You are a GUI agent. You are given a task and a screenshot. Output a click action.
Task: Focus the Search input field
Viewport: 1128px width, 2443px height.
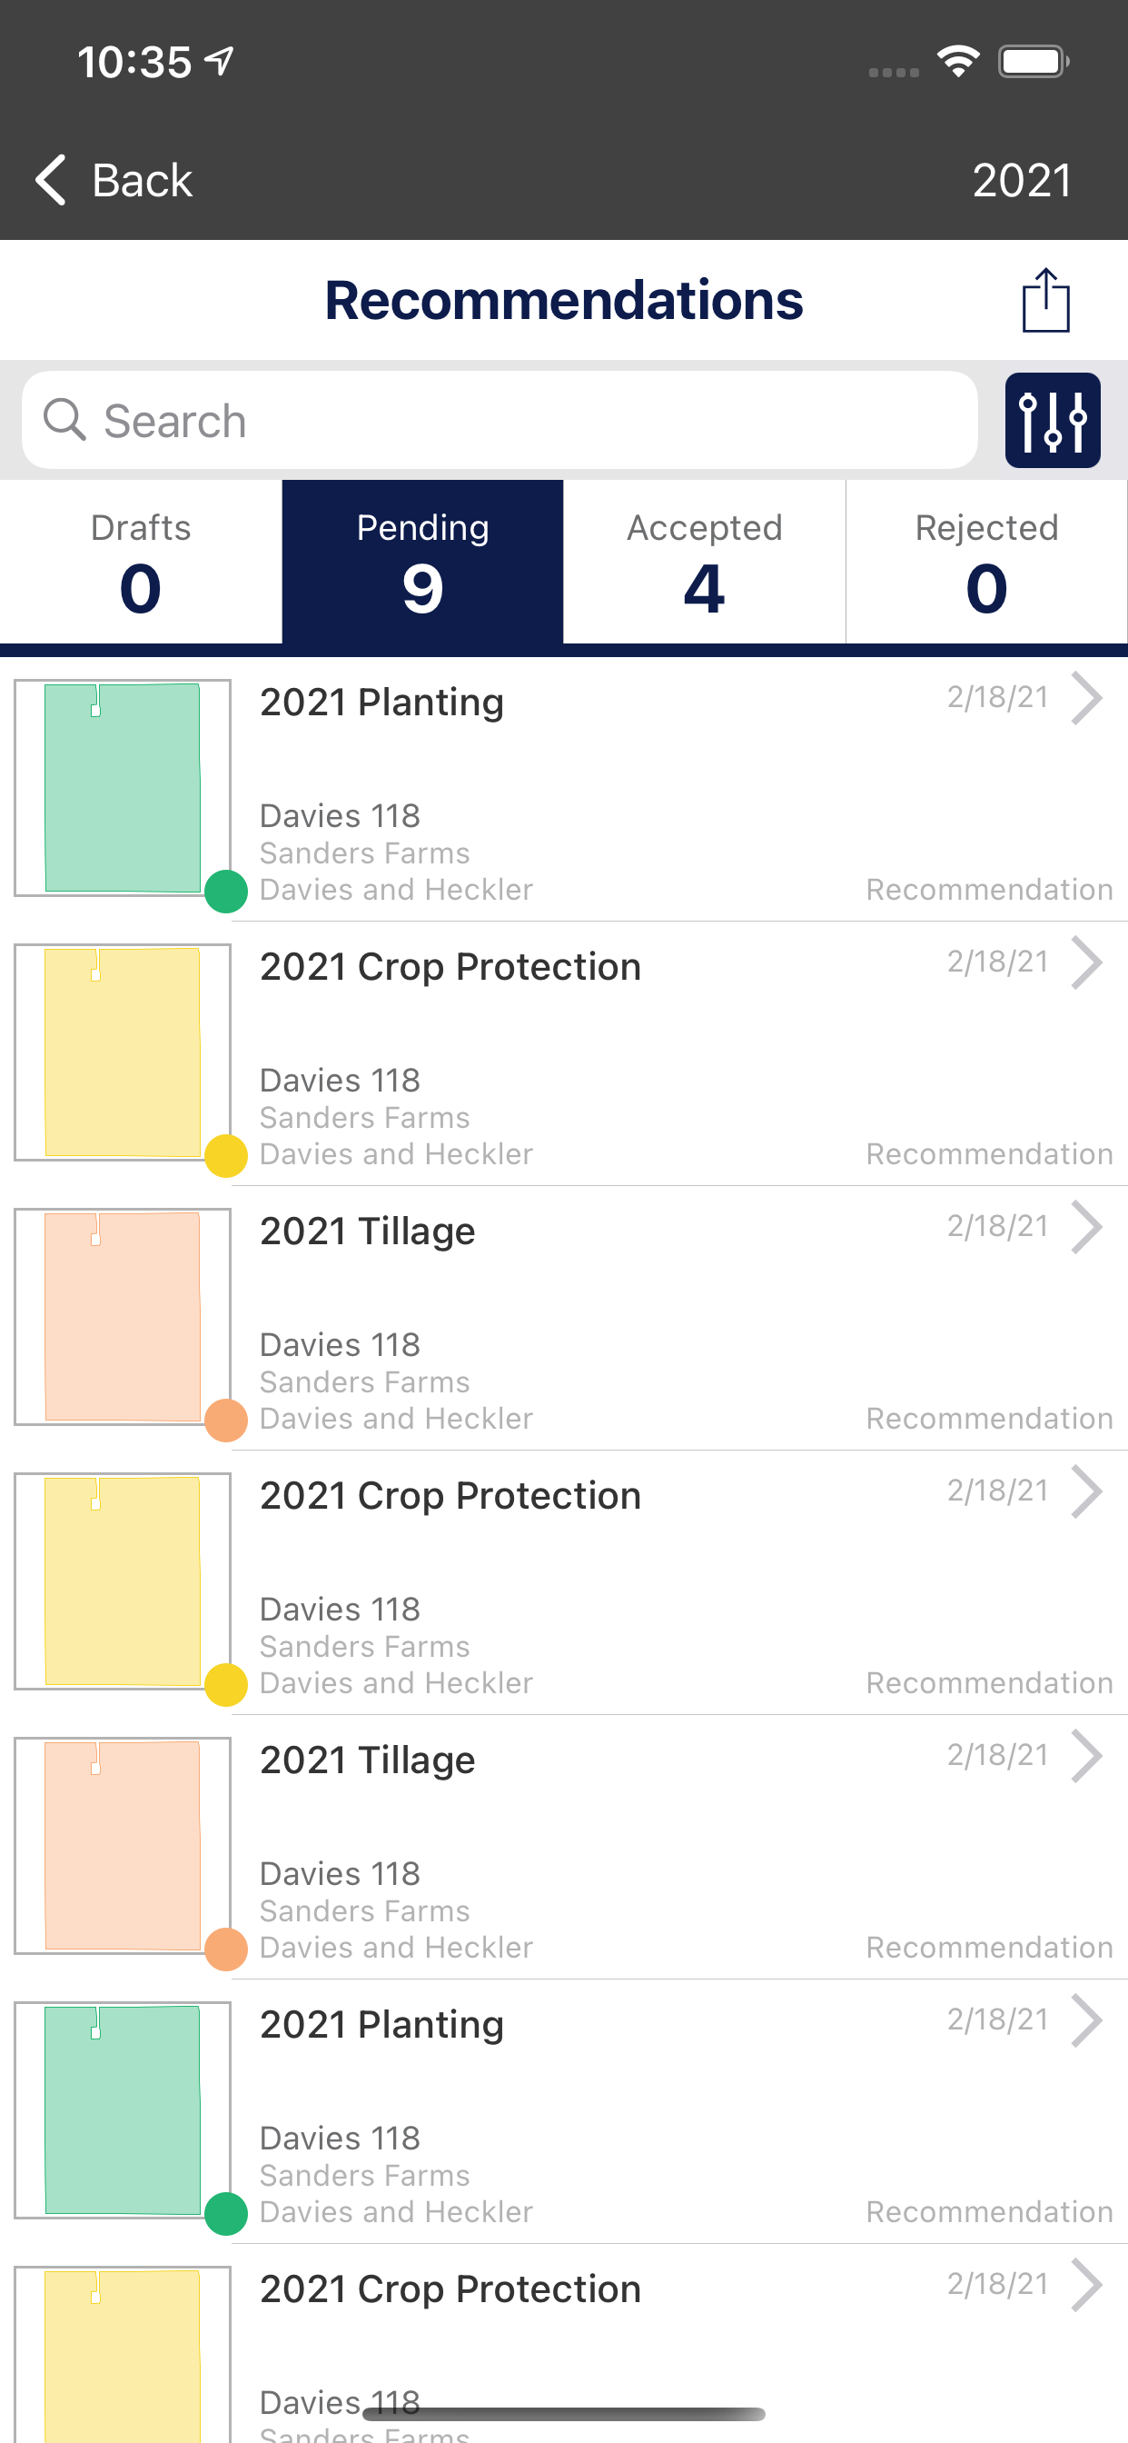tap(500, 420)
